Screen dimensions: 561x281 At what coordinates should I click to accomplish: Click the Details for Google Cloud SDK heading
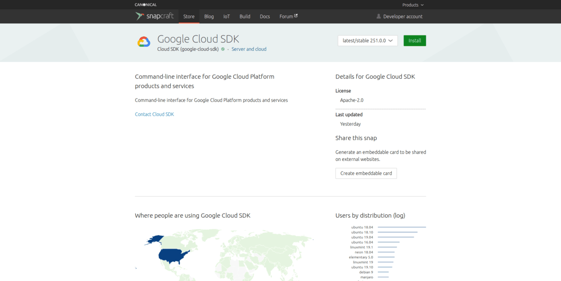point(375,77)
